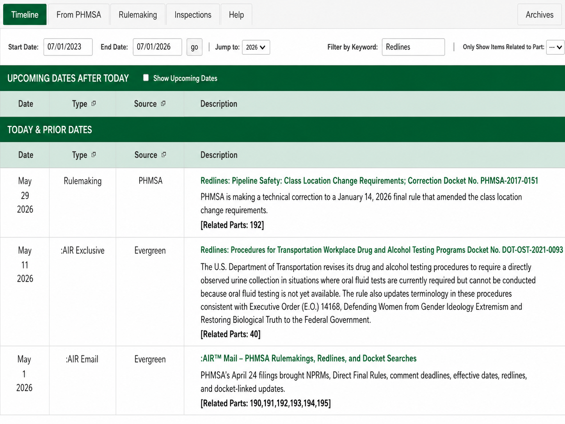The width and height of the screenshot is (565, 424).
Task: Click the Description header under Upcoming Dates
Action: [x=219, y=104]
